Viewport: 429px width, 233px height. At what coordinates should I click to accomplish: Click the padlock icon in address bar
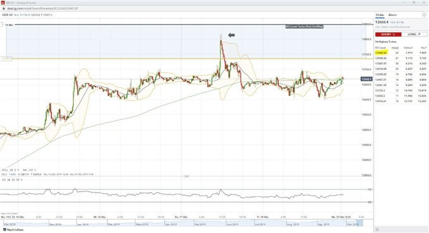pyautogui.click(x=4, y=8)
